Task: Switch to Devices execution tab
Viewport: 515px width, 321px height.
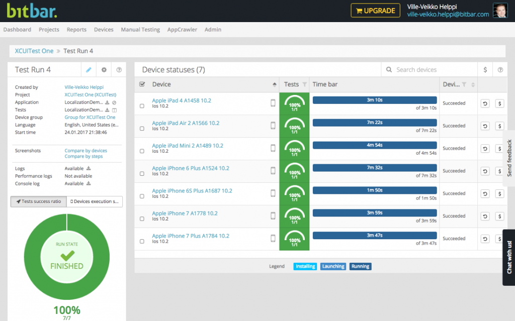Action: click(x=95, y=201)
